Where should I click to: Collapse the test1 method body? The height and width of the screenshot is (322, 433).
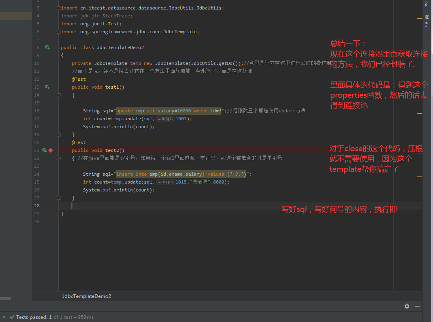[x=59, y=95]
